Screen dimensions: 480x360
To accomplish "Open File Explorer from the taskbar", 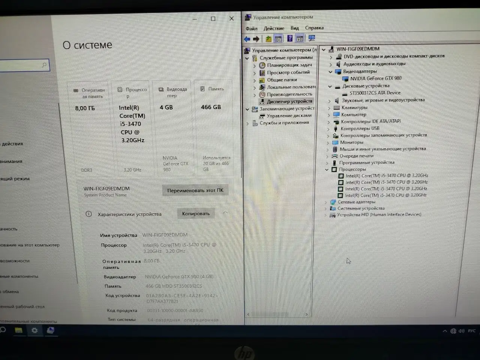I will pyautogui.click(x=18, y=330).
